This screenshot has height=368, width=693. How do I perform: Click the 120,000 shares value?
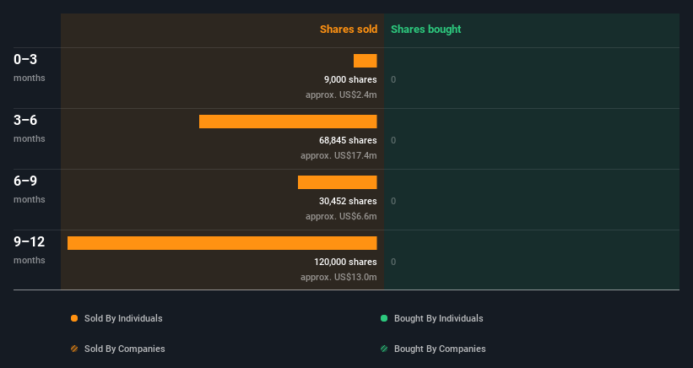tap(345, 262)
